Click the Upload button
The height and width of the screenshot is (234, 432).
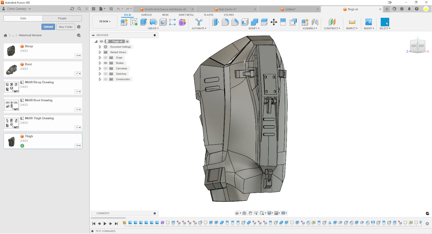click(48, 27)
